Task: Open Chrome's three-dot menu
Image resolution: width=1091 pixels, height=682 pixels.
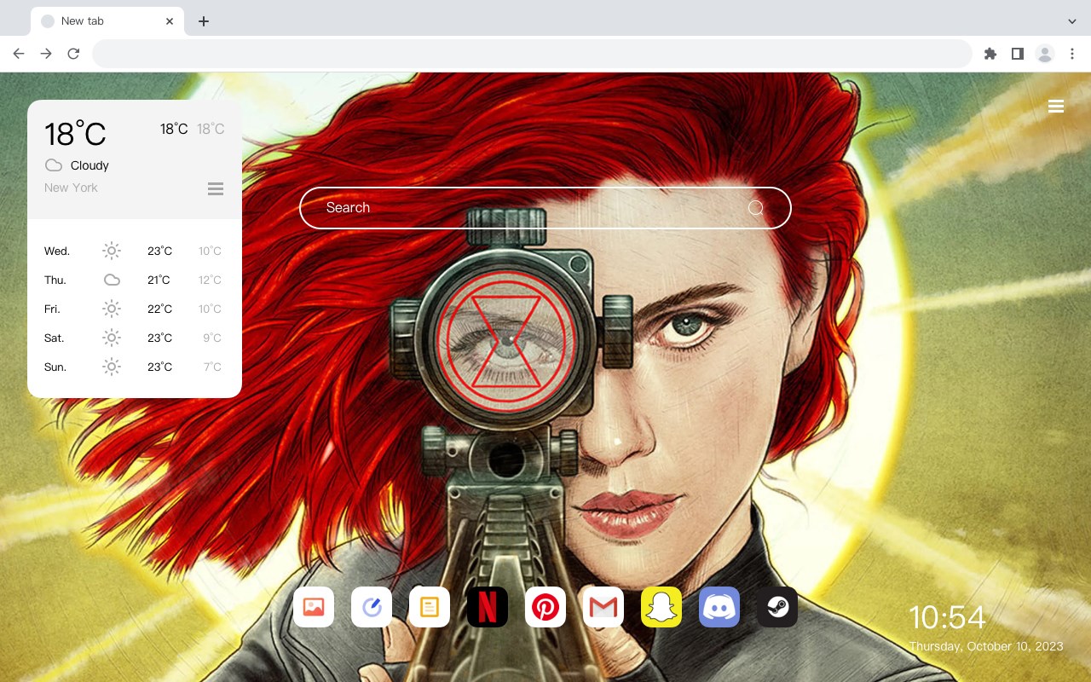Action: click(x=1072, y=54)
